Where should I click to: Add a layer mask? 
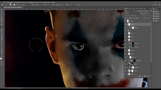[x=140, y=76]
